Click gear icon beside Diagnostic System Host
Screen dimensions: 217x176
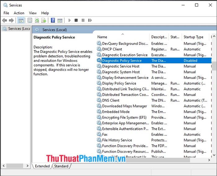point(99,72)
